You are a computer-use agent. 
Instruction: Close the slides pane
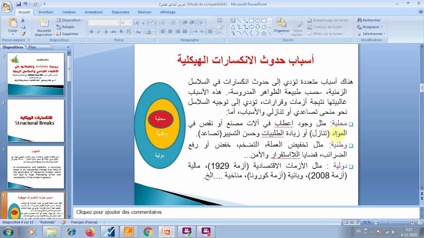68,47
